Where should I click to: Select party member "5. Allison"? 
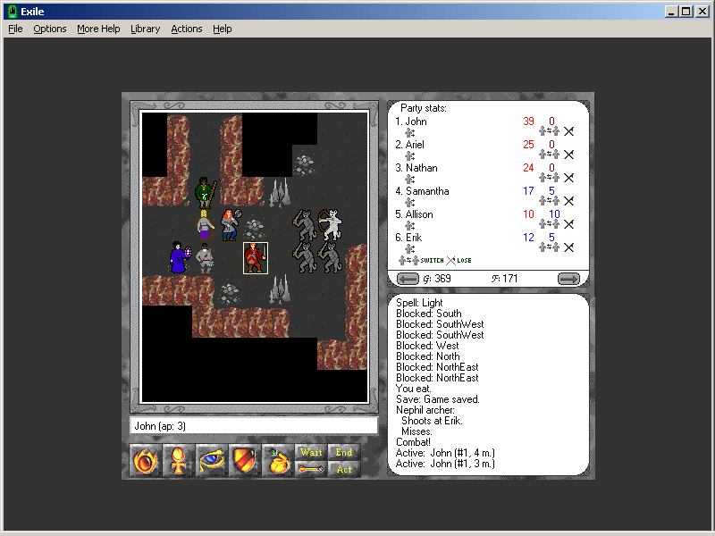(414, 214)
